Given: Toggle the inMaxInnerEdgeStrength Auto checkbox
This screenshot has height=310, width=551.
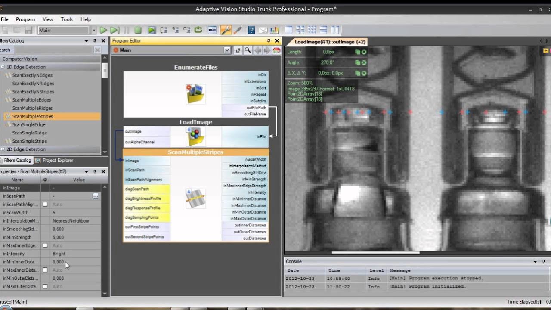Looking at the screenshot, I should pyautogui.click(x=45, y=245).
